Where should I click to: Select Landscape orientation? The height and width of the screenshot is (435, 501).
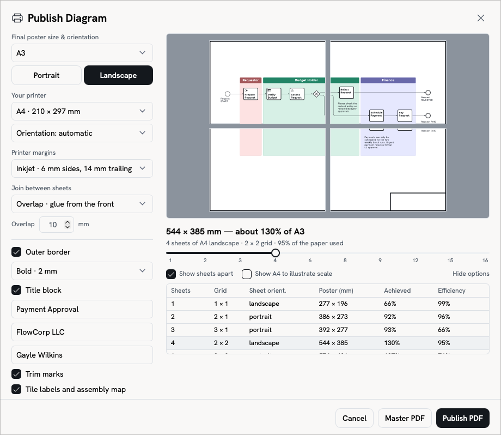pyautogui.click(x=118, y=75)
